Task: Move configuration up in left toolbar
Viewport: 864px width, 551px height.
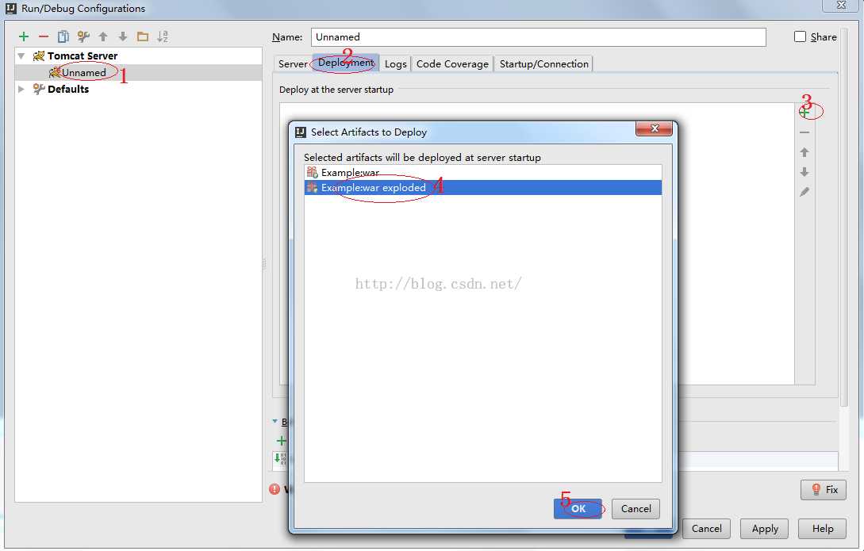Action: point(103,37)
